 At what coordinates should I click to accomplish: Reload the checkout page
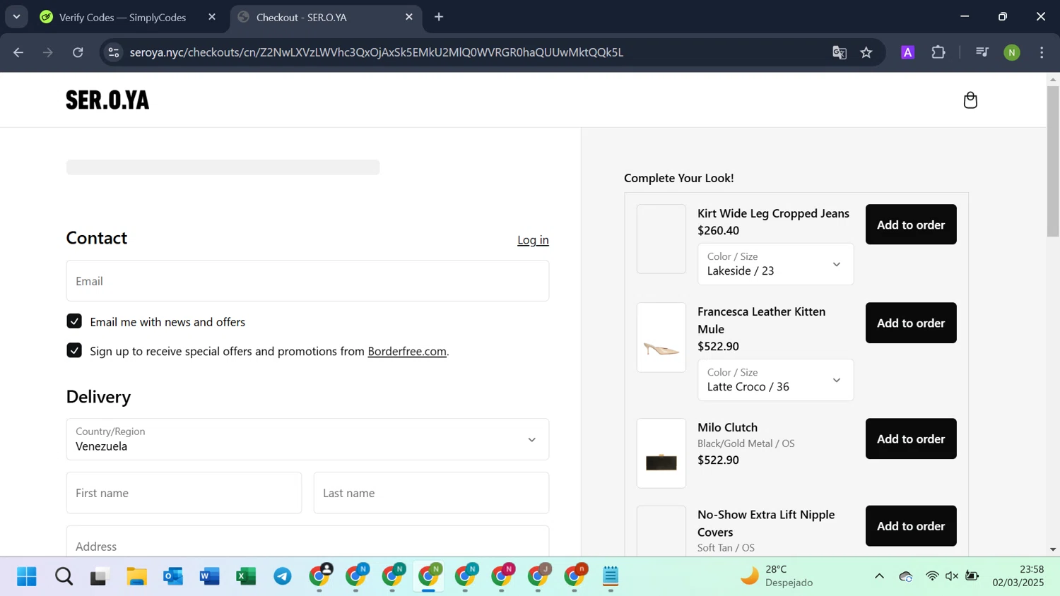pyautogui.click(x=78, y=52)
